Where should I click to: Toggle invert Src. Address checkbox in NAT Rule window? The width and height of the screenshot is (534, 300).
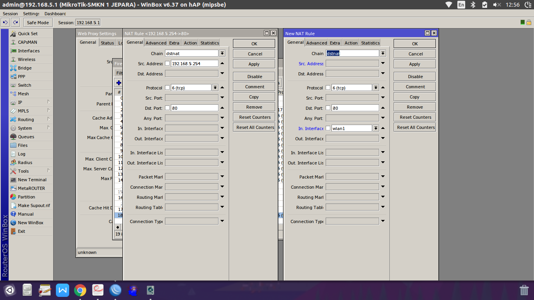[167, 64]
